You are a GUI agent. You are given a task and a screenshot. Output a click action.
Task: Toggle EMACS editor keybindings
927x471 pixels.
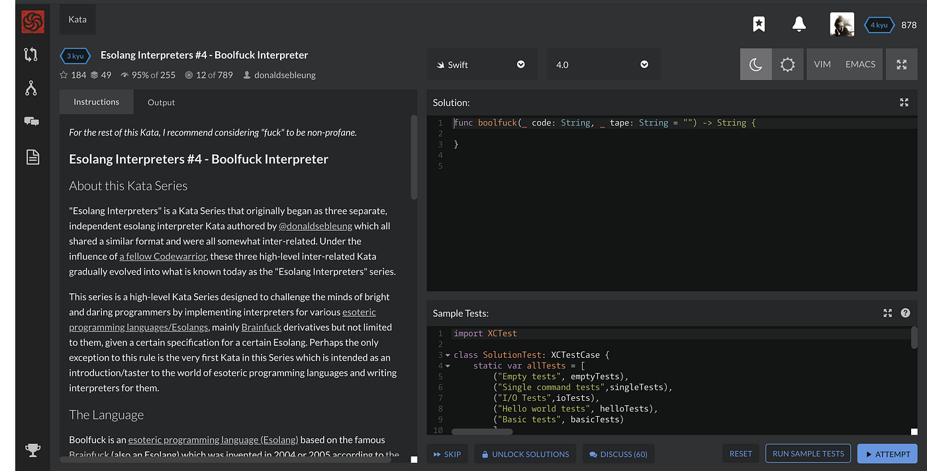point(860,64)
